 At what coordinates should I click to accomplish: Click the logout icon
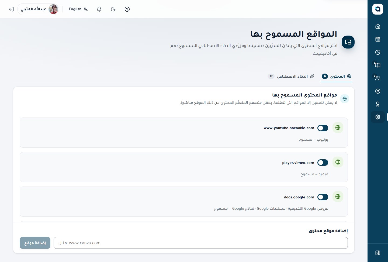pyautogui.click(x=11, y=9)
